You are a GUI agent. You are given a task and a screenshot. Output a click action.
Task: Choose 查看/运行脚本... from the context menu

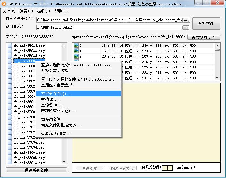(x=79, y=134)
